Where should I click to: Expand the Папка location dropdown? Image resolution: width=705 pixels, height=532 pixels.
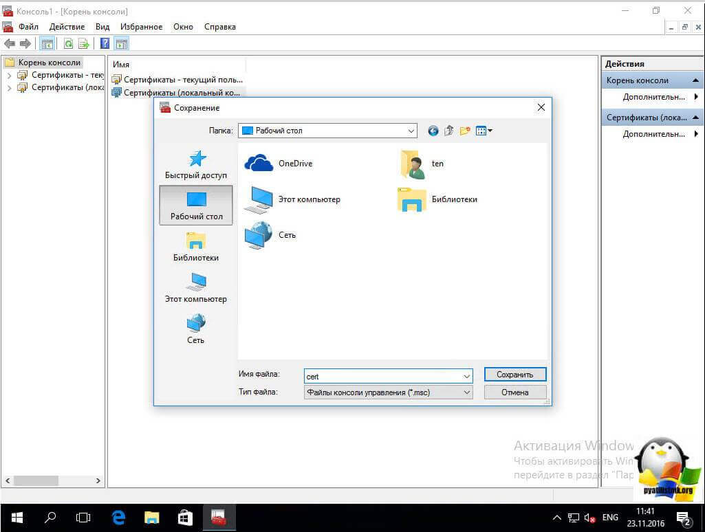click(x=411, y=131)
